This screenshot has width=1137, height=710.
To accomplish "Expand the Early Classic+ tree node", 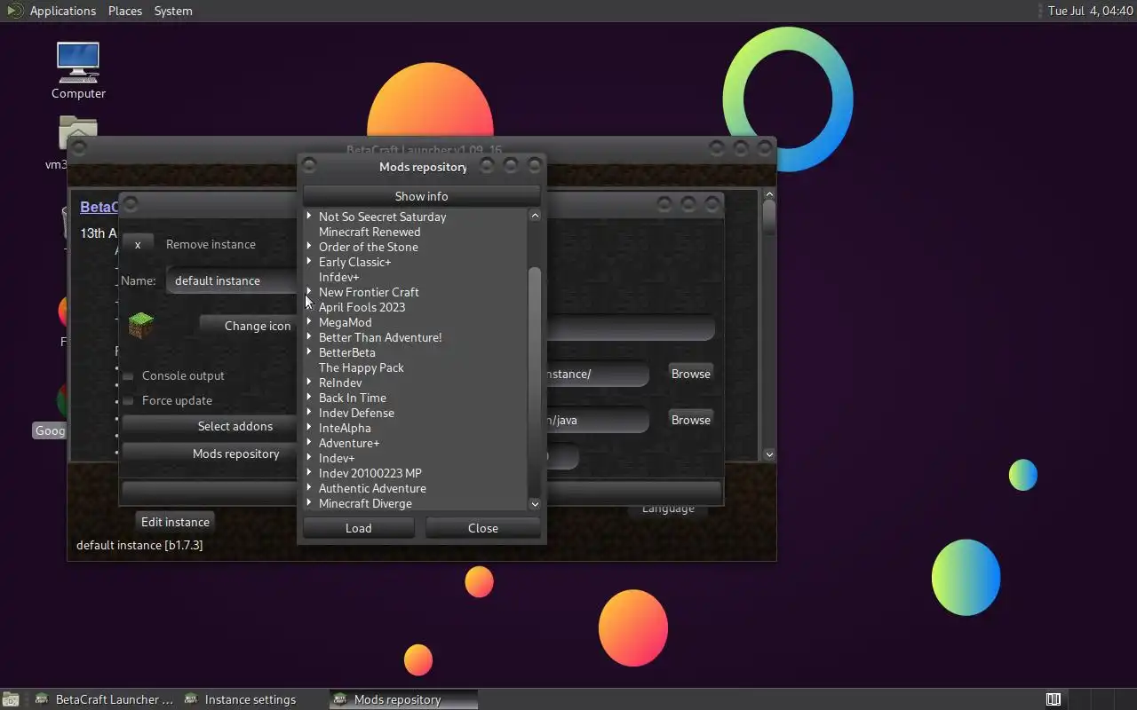I will click(309, 262).
